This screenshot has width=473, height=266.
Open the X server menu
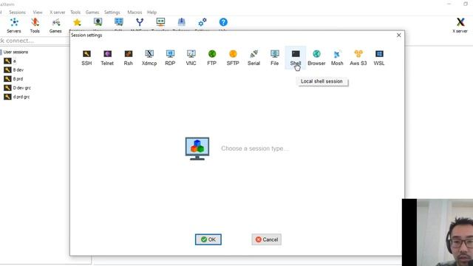[x=58, y=13]
